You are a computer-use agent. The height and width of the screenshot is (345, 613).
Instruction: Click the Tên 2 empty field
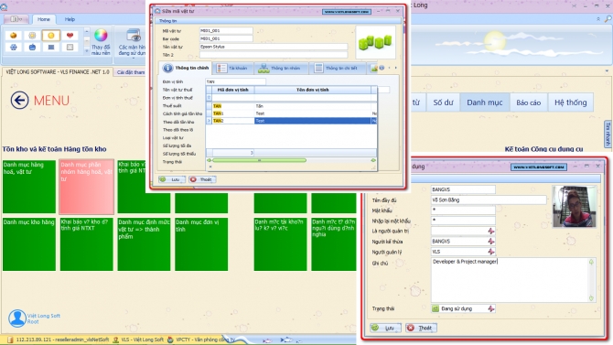pyautogui.click(x=274, y=55)
